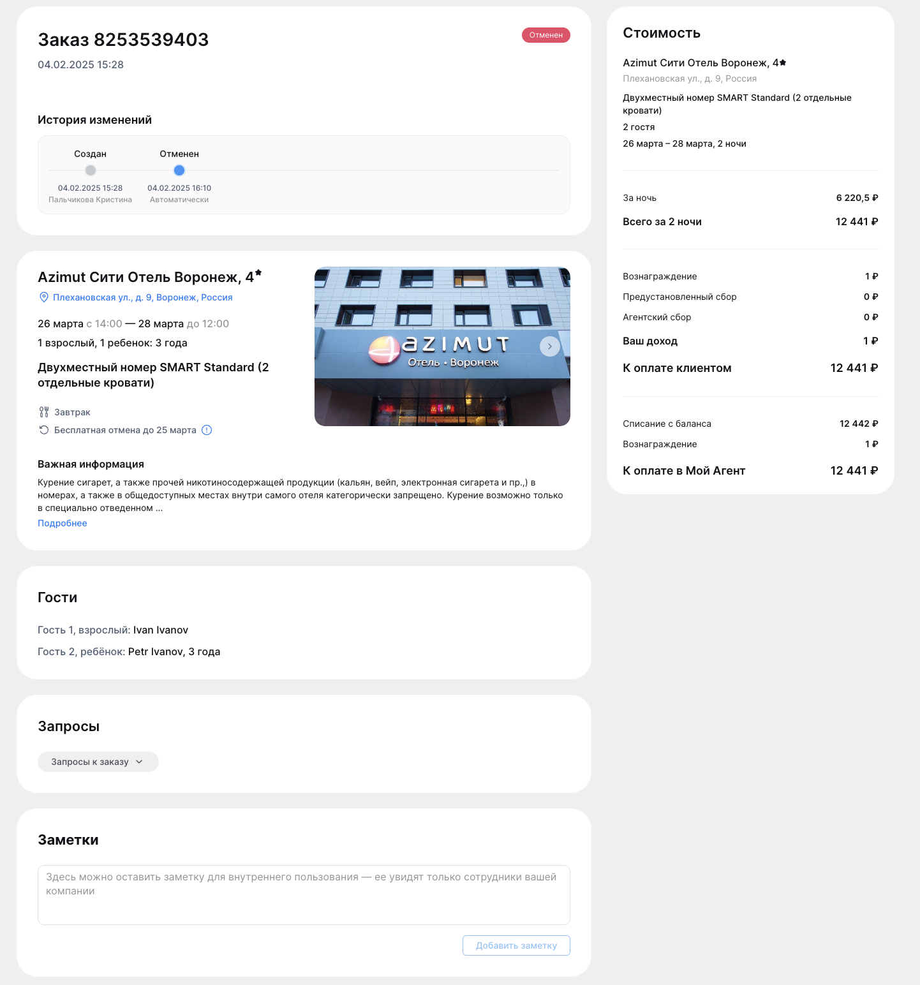Screen dimensions: 920x985
Task: Click К оплате клиентом amount
Action: click(x=854, y=368)
